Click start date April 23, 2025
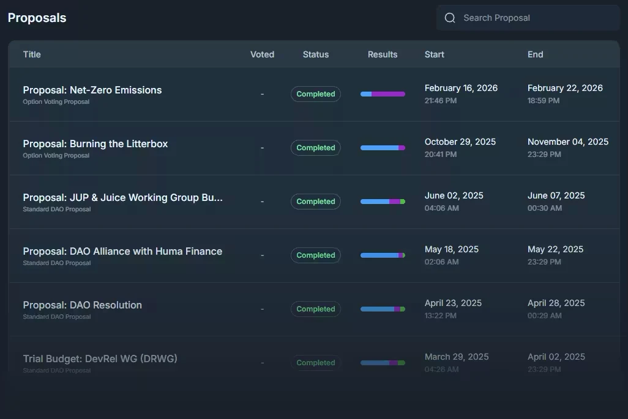 point(453,303)
